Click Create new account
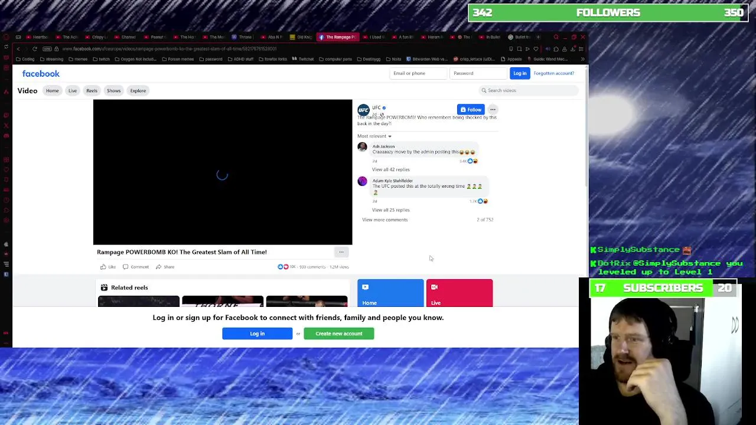The image size is (756, 425). pyautogui.click(x=338, y=334)
